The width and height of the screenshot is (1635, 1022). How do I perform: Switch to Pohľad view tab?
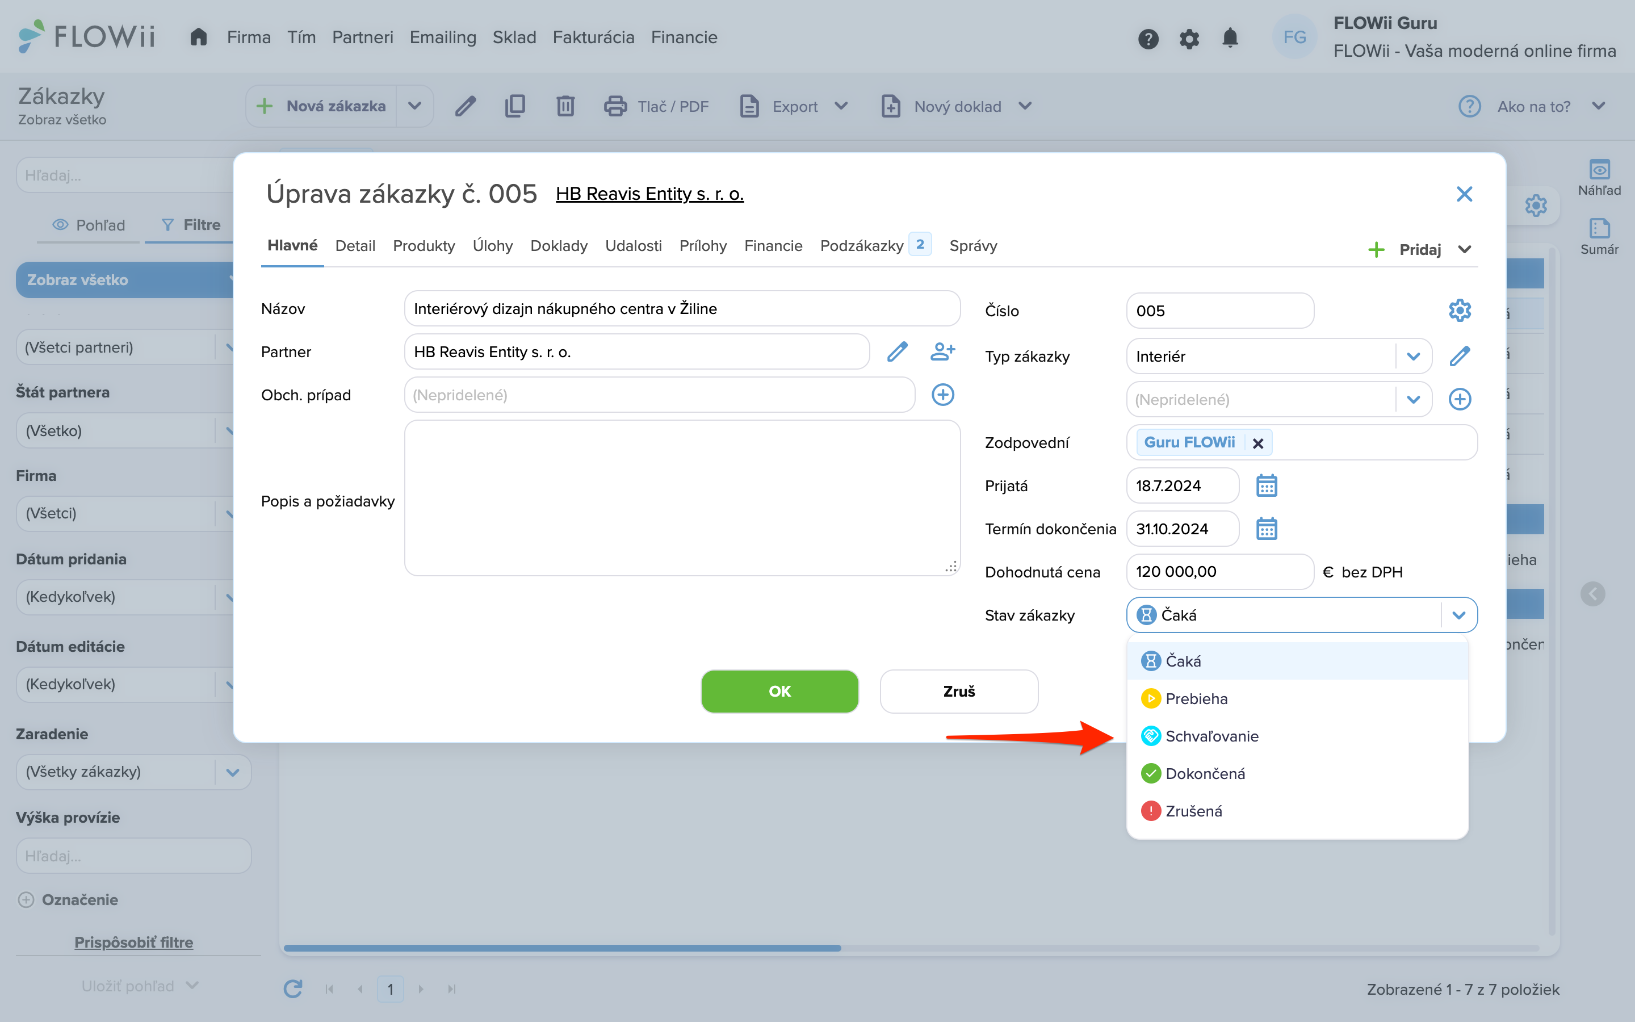point(89,225)
